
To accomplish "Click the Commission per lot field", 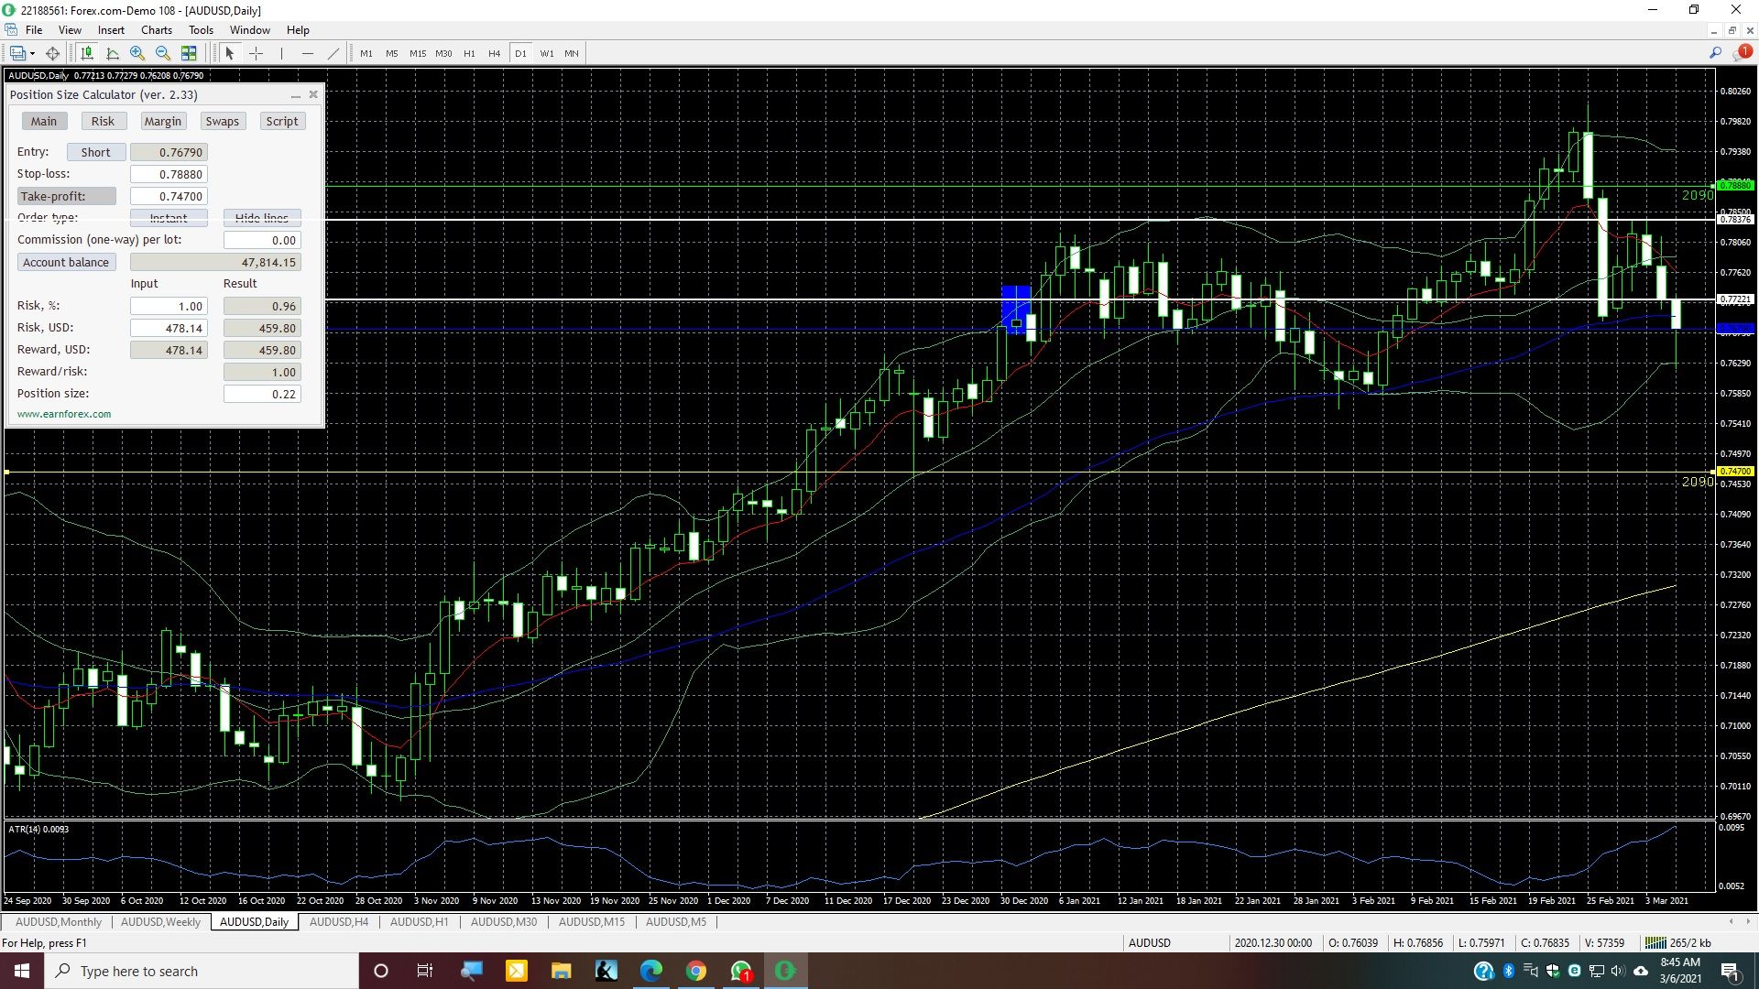I will pos(262,240).
